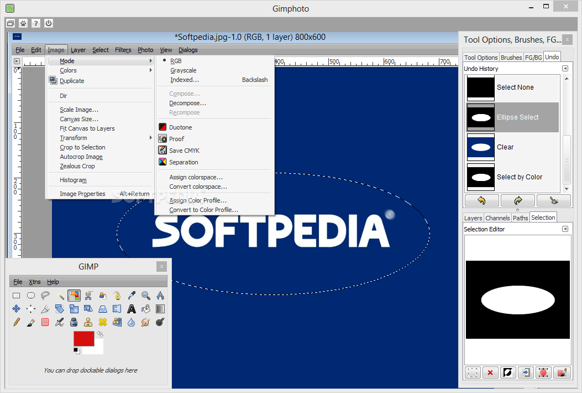
Task: Swap foreground and background colors arrow
Action: [x=100, y=334]
